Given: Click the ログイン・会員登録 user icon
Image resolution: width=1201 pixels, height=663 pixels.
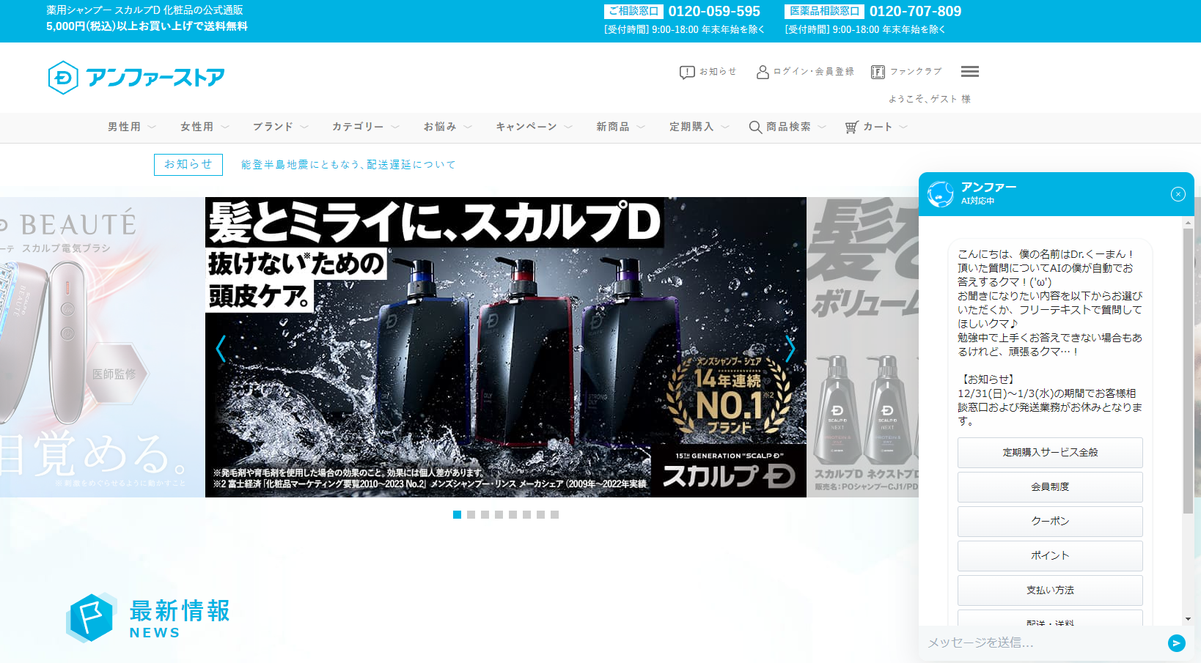Looking at the screenshot, I should (x=763, y=72).
